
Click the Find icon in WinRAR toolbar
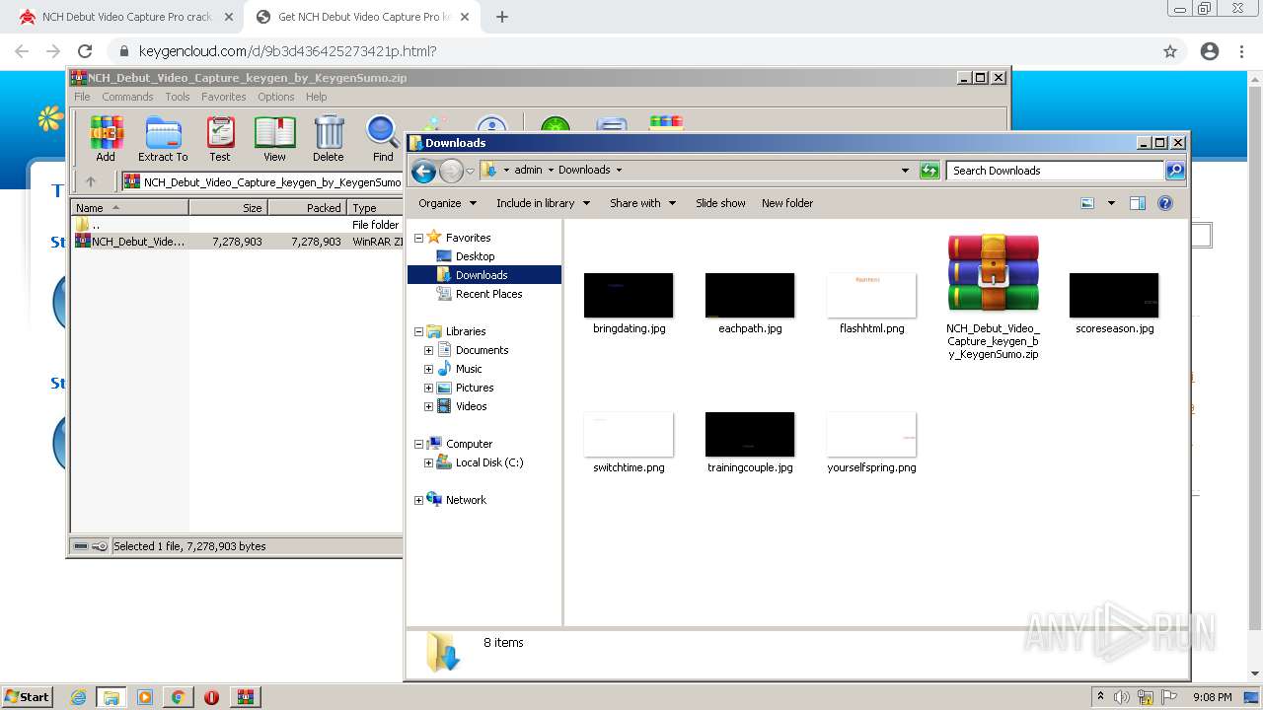383,138
